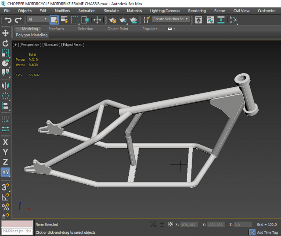The image size is (281, 236).
Task: Open Render Setup teapot gear icon
Action: pos(113,20)
